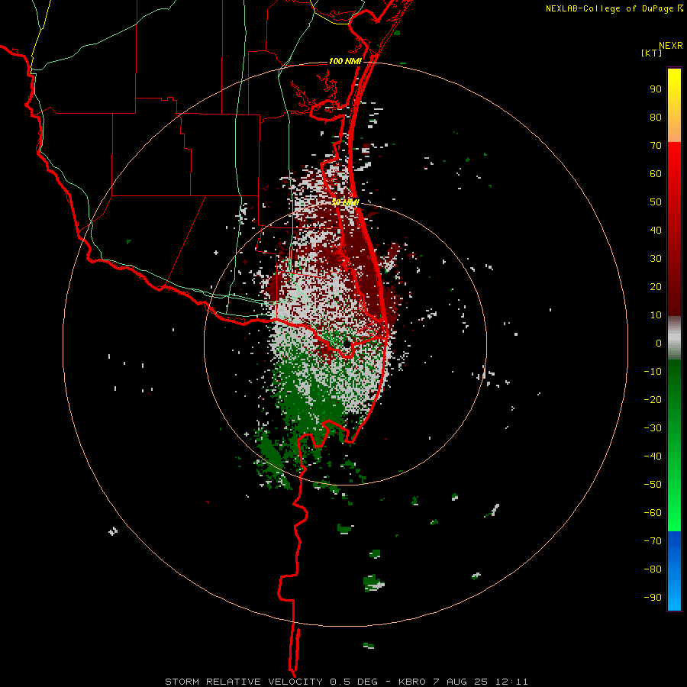The height and width of the screenshot is (687, 687).
Task: Pick the gray zero-velocity segment of scale
Action: tap(674, 338)
